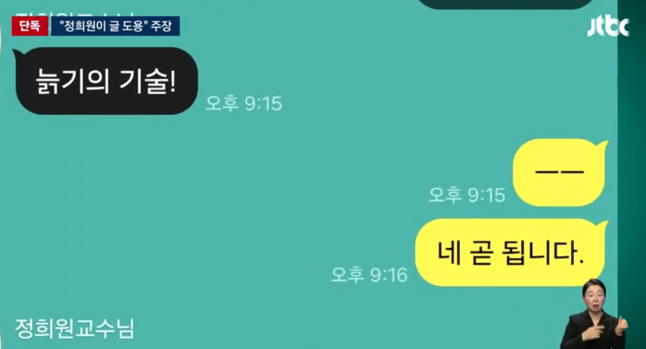Select the yellow ㅡㅡ message bubble
646x349 pixels.
point(560,172)
